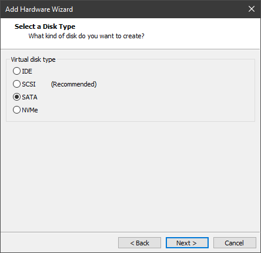Cancel the Add Hardware Wizard
This screenshot has height=253, width=261.
click(235, 243)
